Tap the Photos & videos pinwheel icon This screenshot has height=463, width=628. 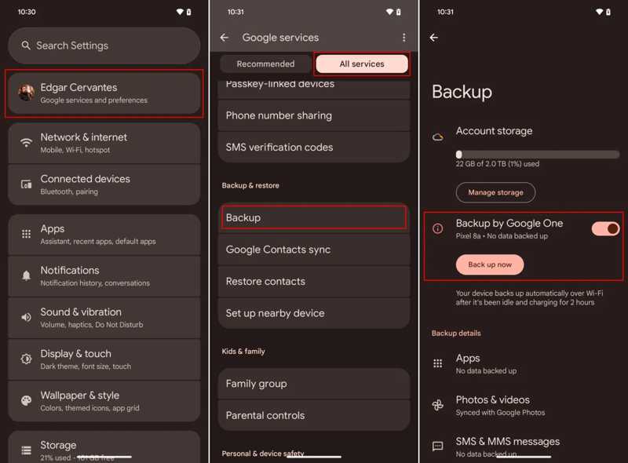click(438, 405)
